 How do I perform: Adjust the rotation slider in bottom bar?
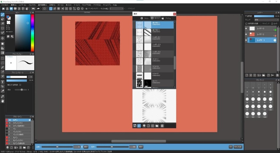point(57,147)
